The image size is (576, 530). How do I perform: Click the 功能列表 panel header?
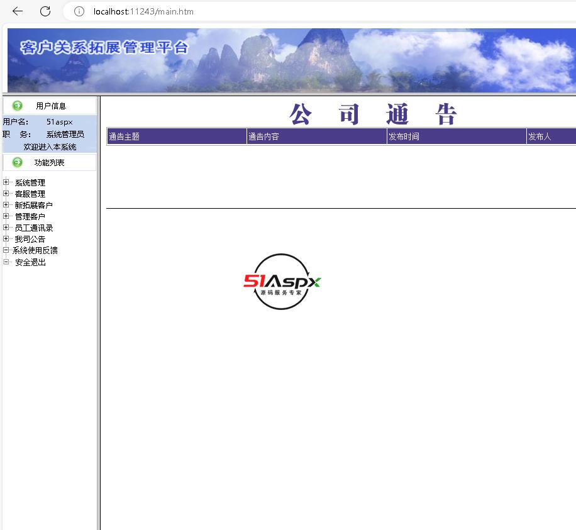(50, 162)
